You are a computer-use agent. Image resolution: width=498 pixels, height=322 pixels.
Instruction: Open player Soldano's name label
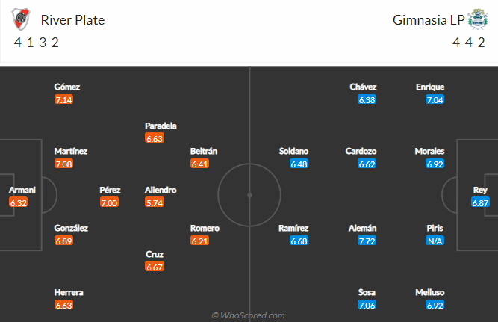tap(293, 152)
